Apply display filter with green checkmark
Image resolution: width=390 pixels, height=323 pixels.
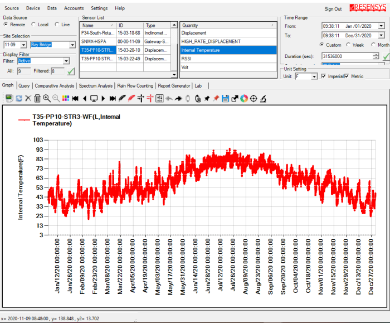tap(71, 71)
